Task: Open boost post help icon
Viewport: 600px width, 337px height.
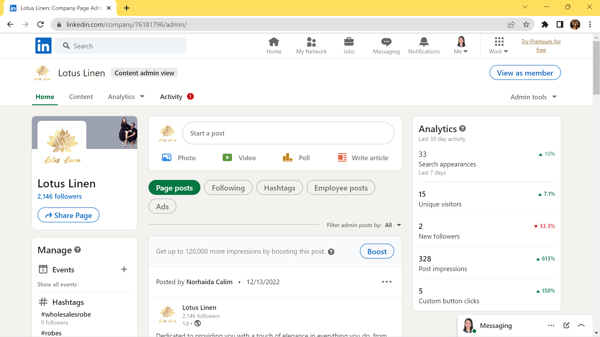Action: click(x=331, y=252)
